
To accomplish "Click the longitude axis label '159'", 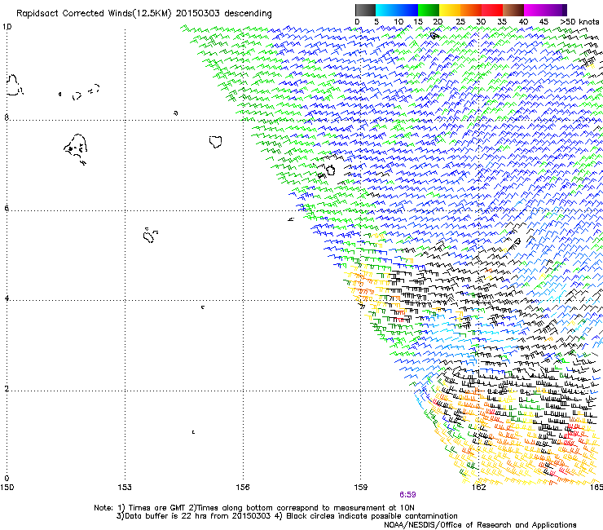I will 361,488.
